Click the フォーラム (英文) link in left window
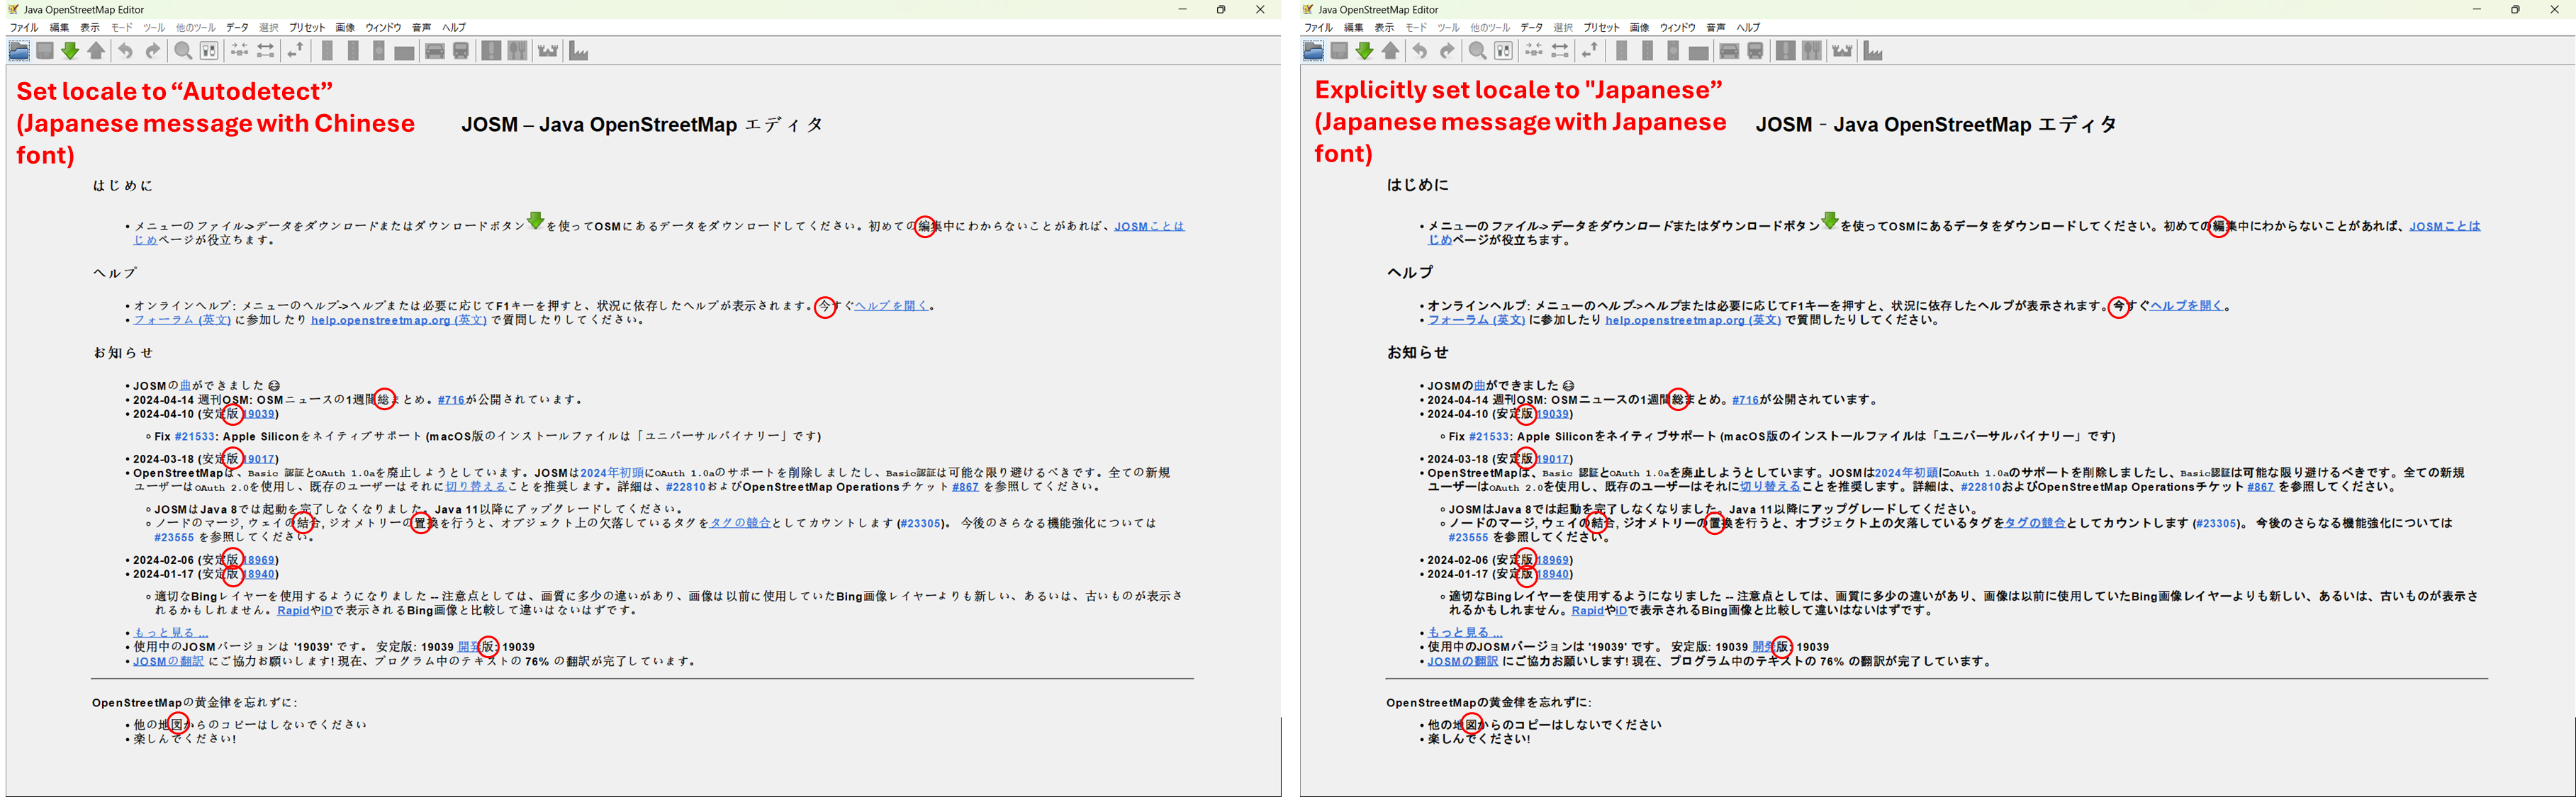The height and width of the screenshot is (797, 2576). [x=182, y=320]
